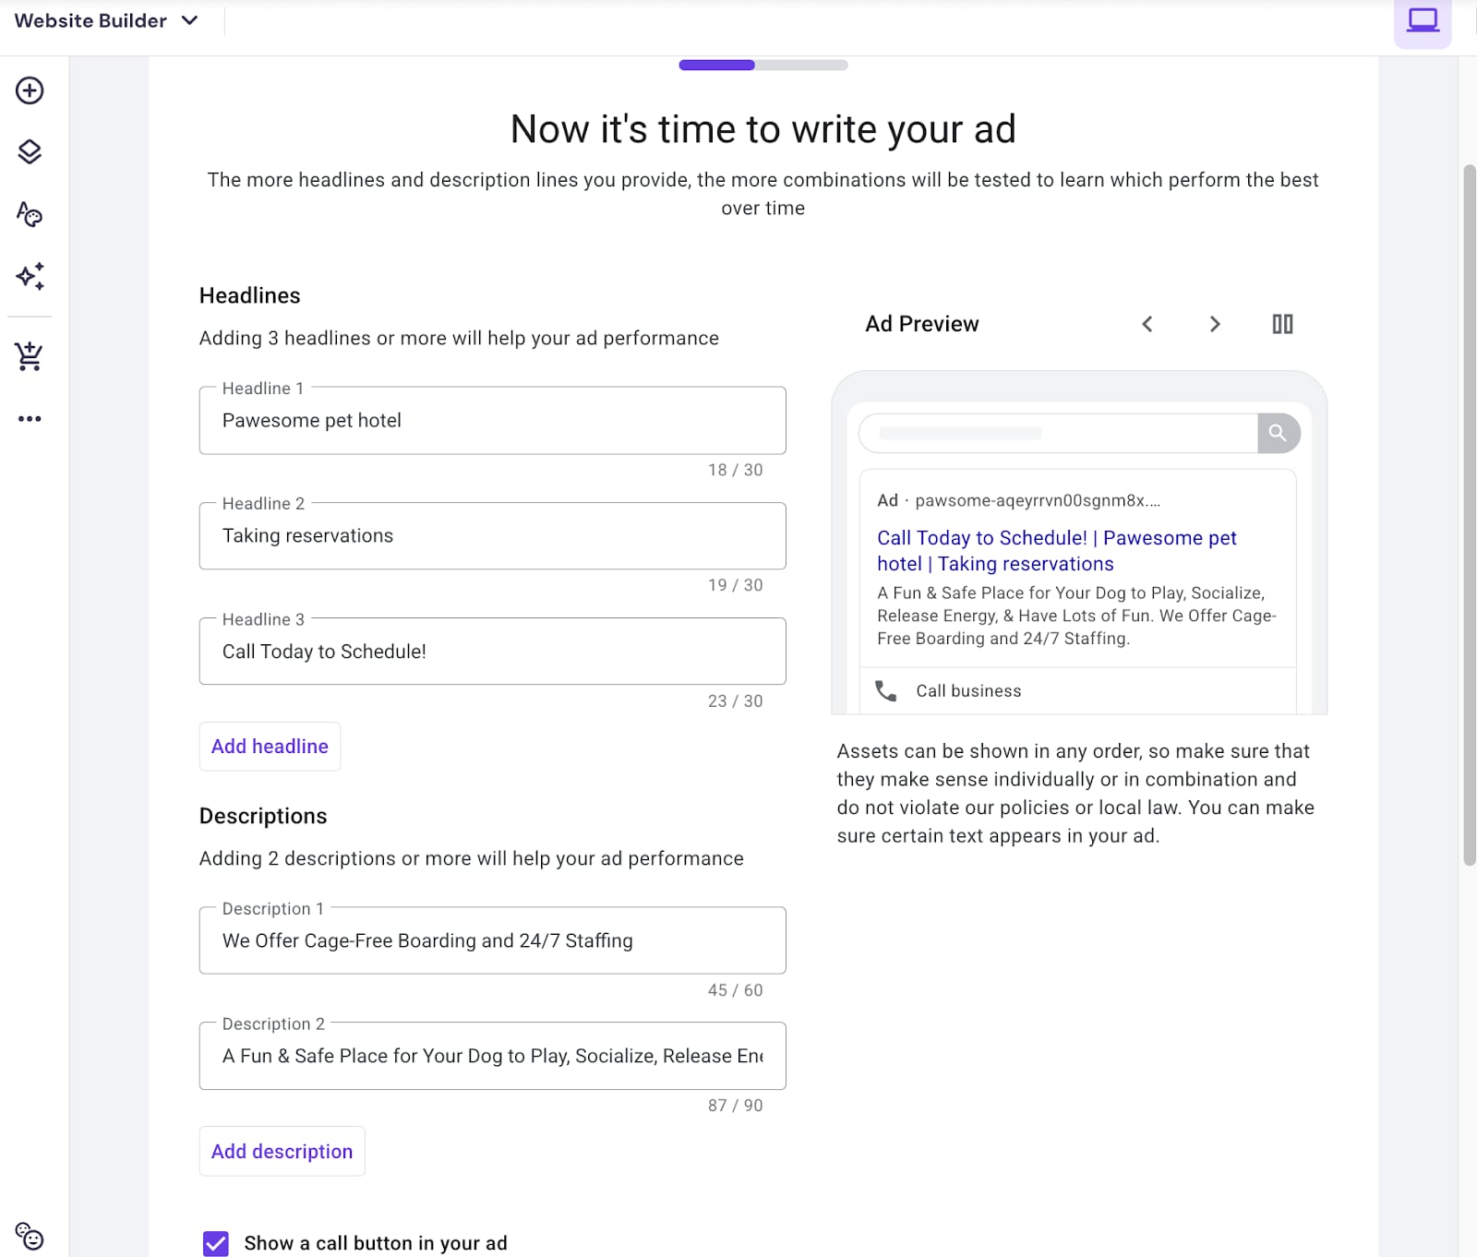Screen dimensions: 1477x1257
Task: Click the AI sparkles icon
Action: coord(30,276)
